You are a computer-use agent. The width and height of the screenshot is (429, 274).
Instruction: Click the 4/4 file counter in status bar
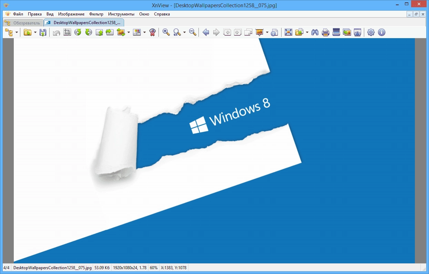pos(6,267)
